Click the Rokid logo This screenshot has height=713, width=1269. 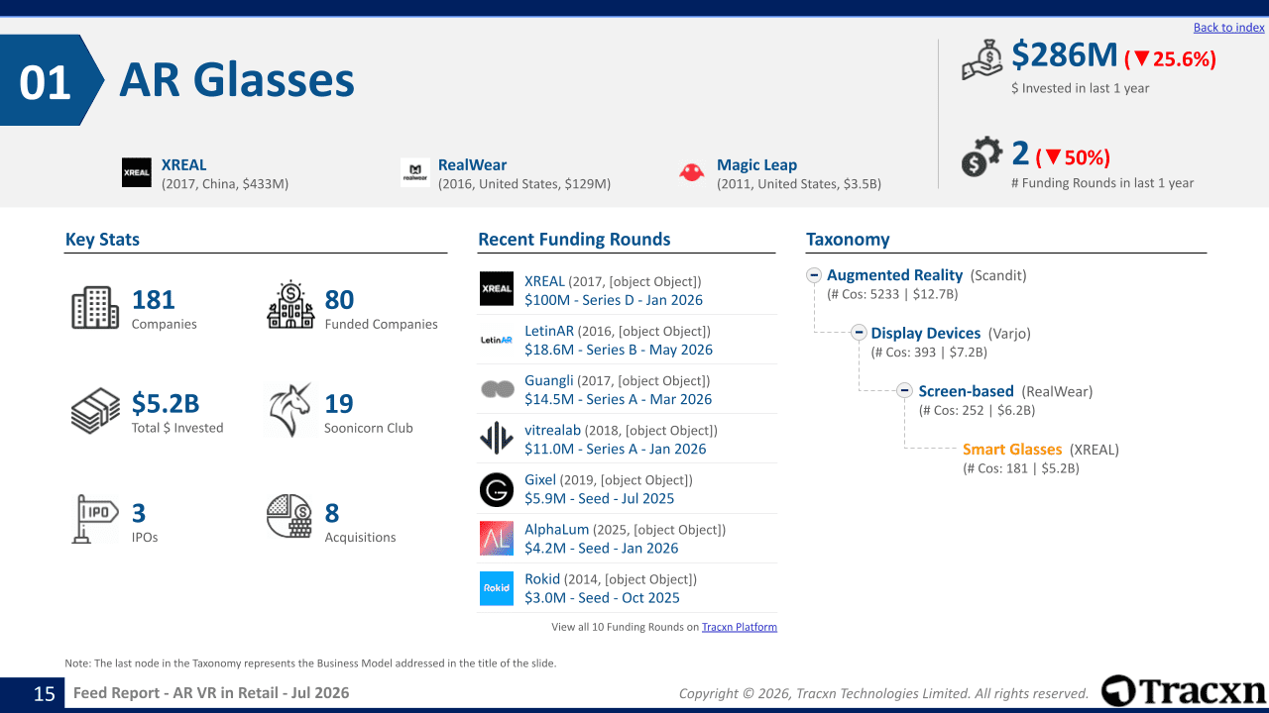pyautogui.click(x=497, y=588)
